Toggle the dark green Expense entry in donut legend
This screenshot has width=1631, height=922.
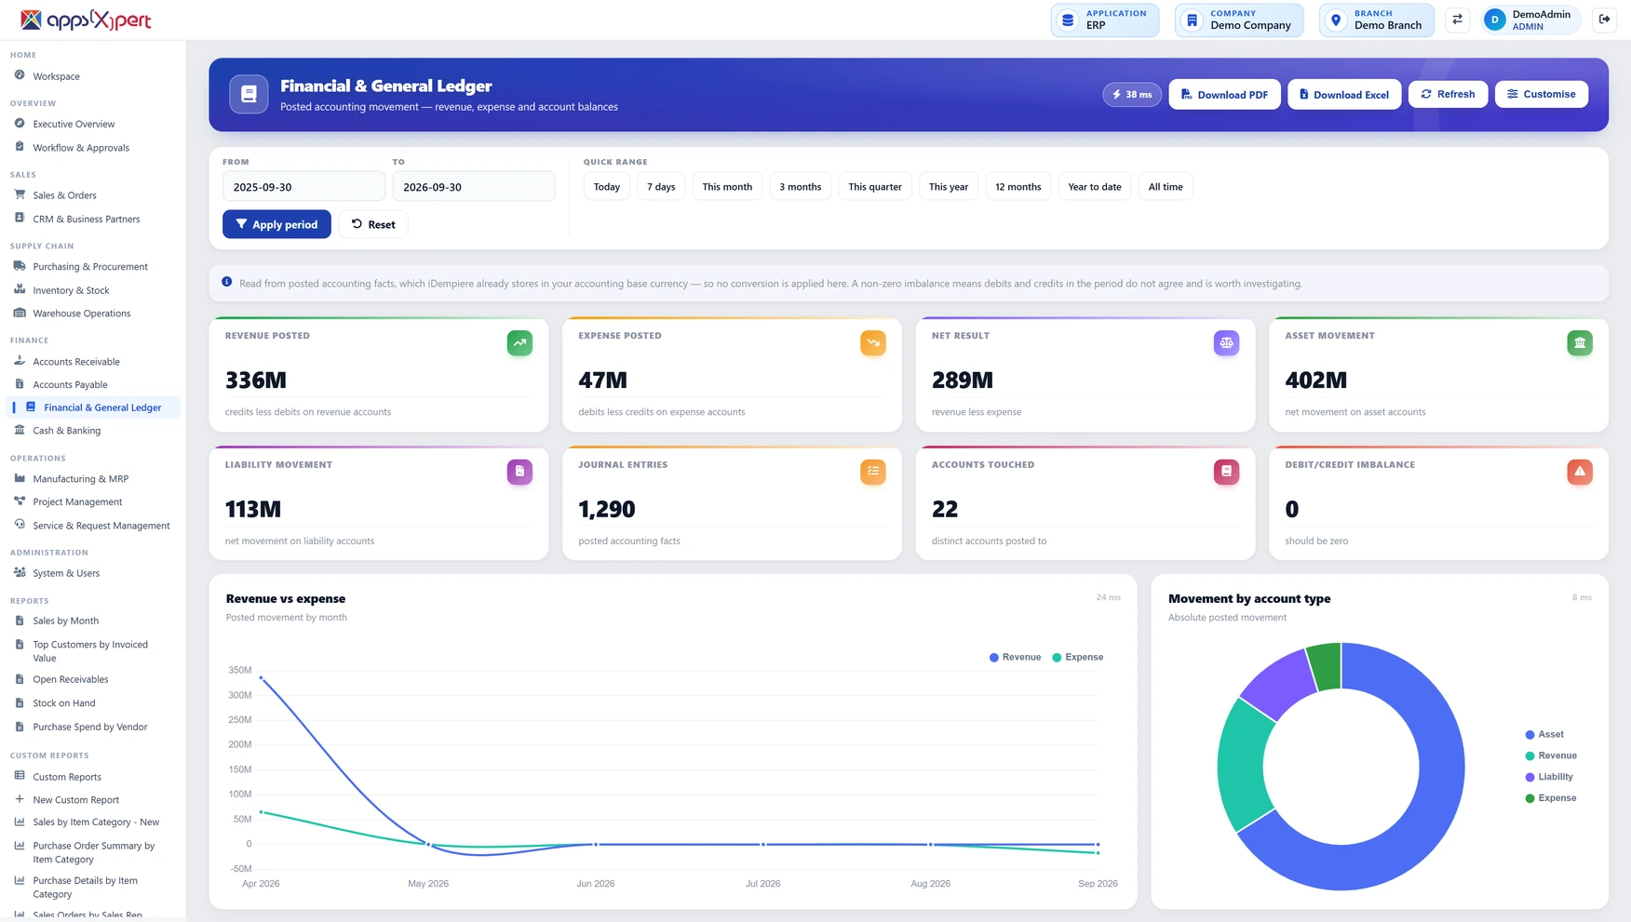coord(1551,798)
